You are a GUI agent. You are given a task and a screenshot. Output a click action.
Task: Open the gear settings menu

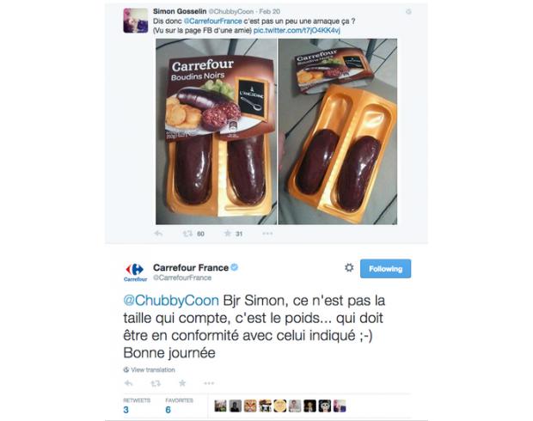(x=349, y=268)
